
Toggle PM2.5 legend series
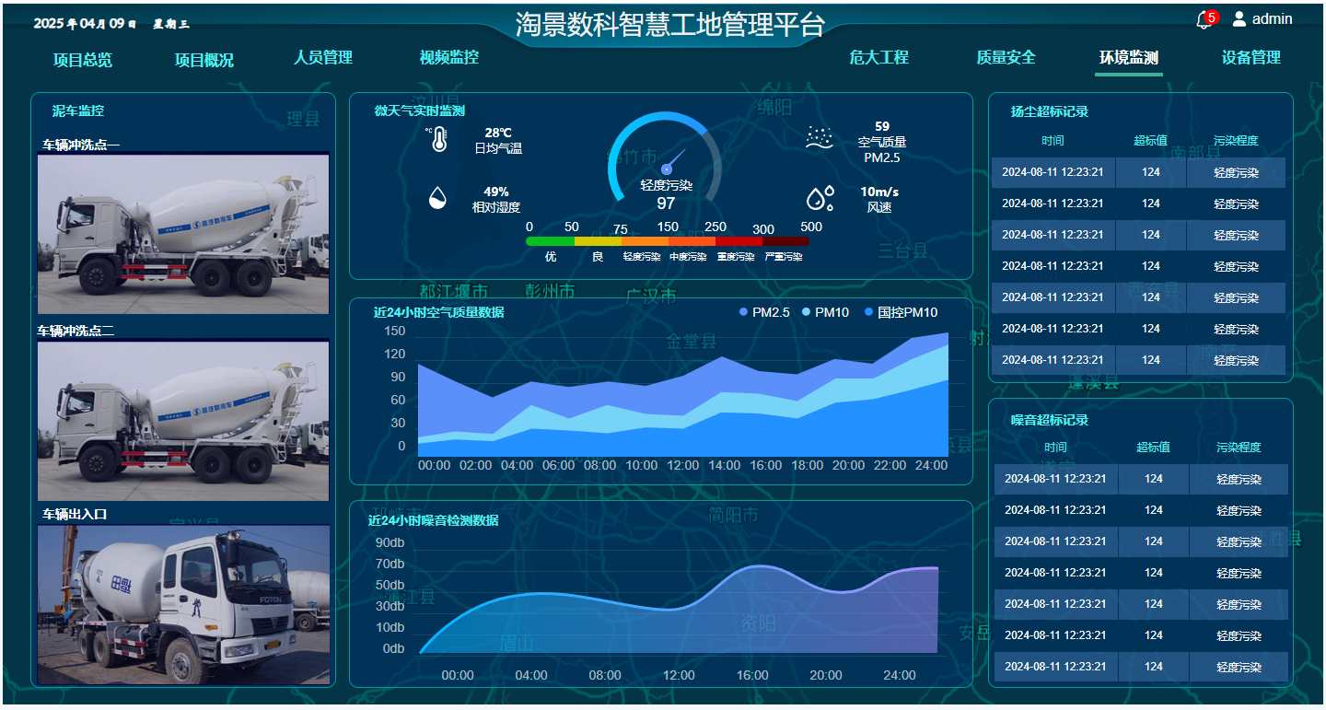[x=764, y=313]
